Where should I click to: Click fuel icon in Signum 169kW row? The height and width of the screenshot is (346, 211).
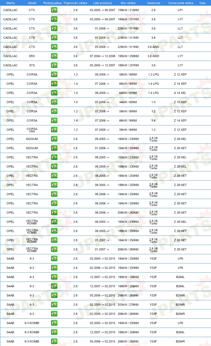(54, 139)
